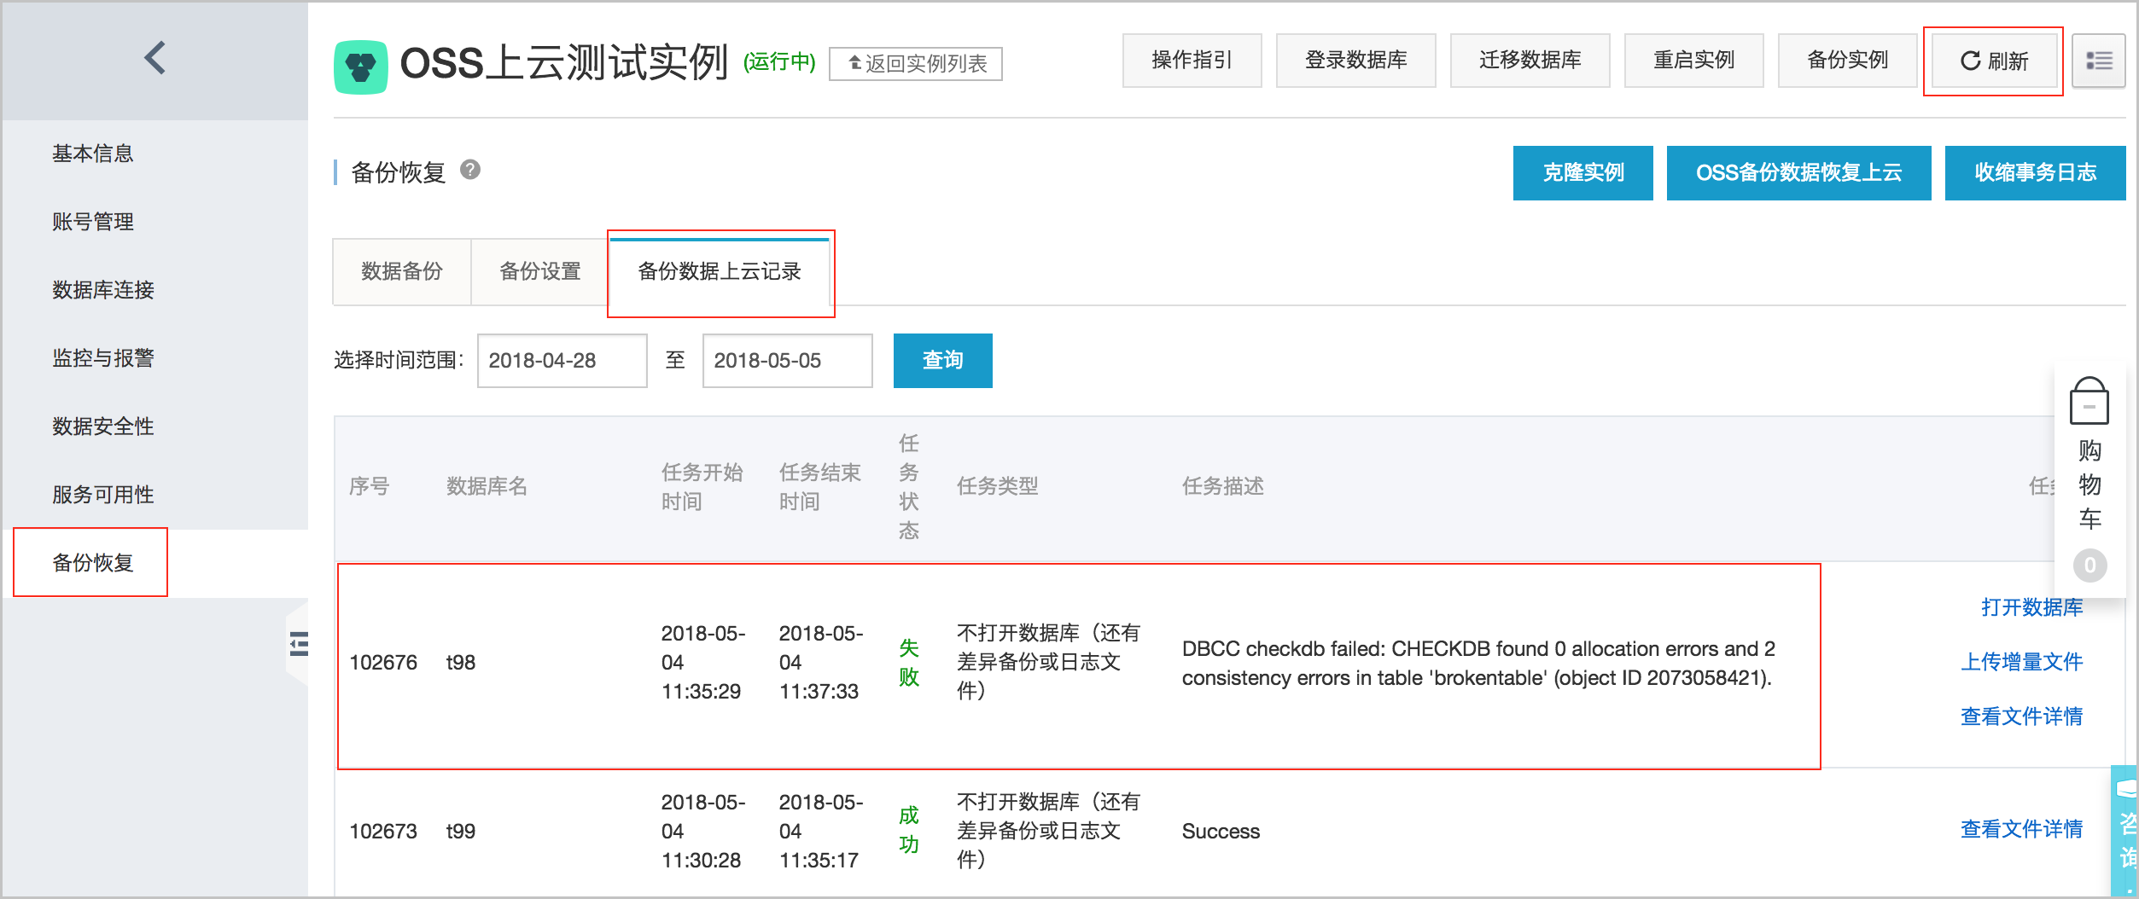Click DBCC checkdb failed description text
Screen dimensions: 2139x899
(1478, 664)
